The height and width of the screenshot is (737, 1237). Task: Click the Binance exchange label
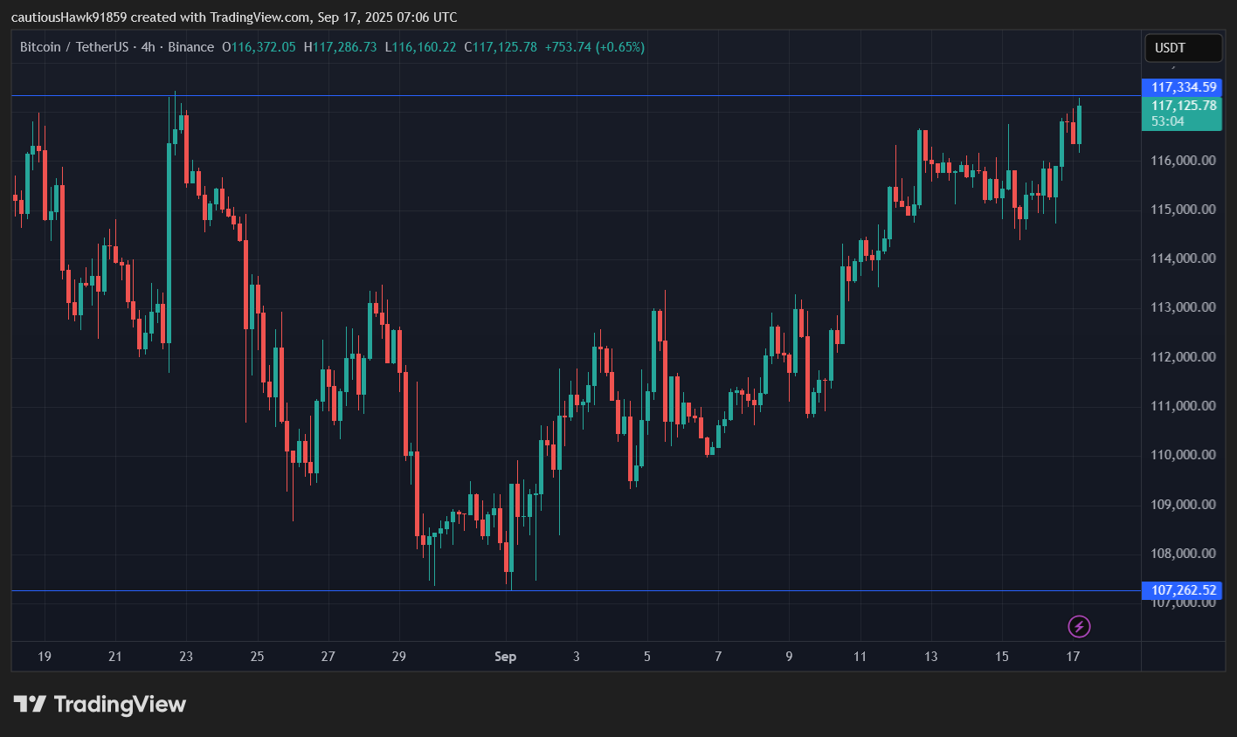(191, 47)
